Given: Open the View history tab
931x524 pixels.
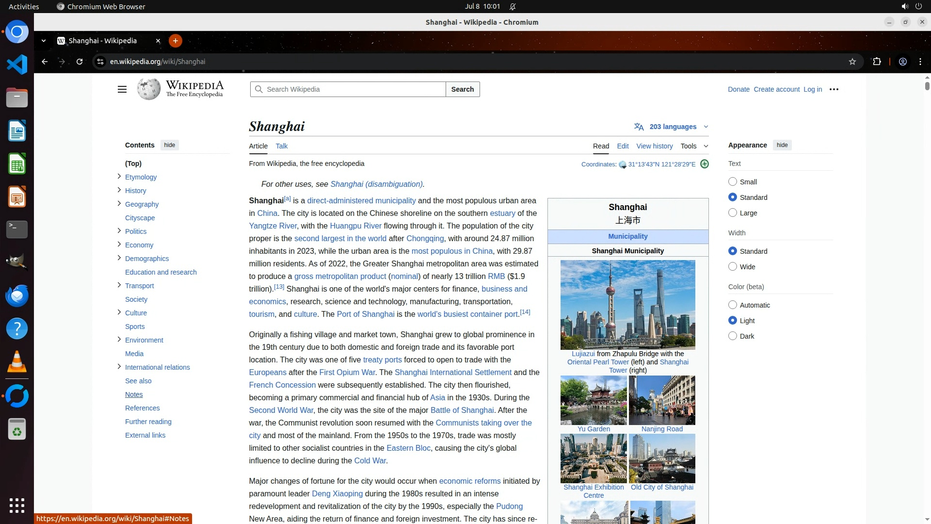Looking at the screenshot, I should tap(654, 146).
